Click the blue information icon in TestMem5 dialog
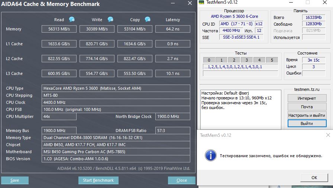333x188 pixels. click(210, 155)
